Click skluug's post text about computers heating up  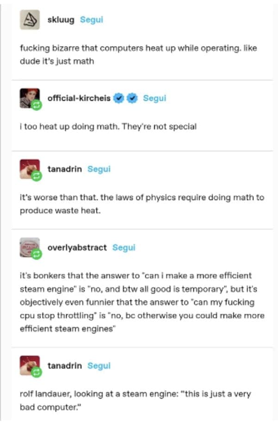tap(138, 54)
